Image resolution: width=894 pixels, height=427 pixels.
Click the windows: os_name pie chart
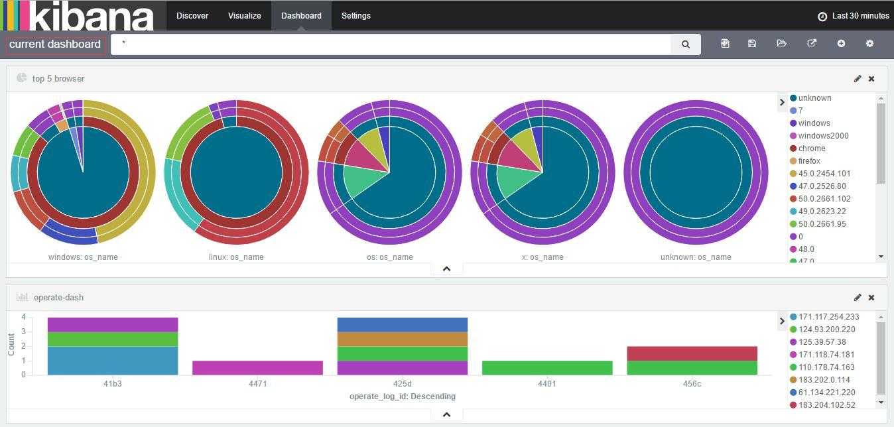coord(83,172)
